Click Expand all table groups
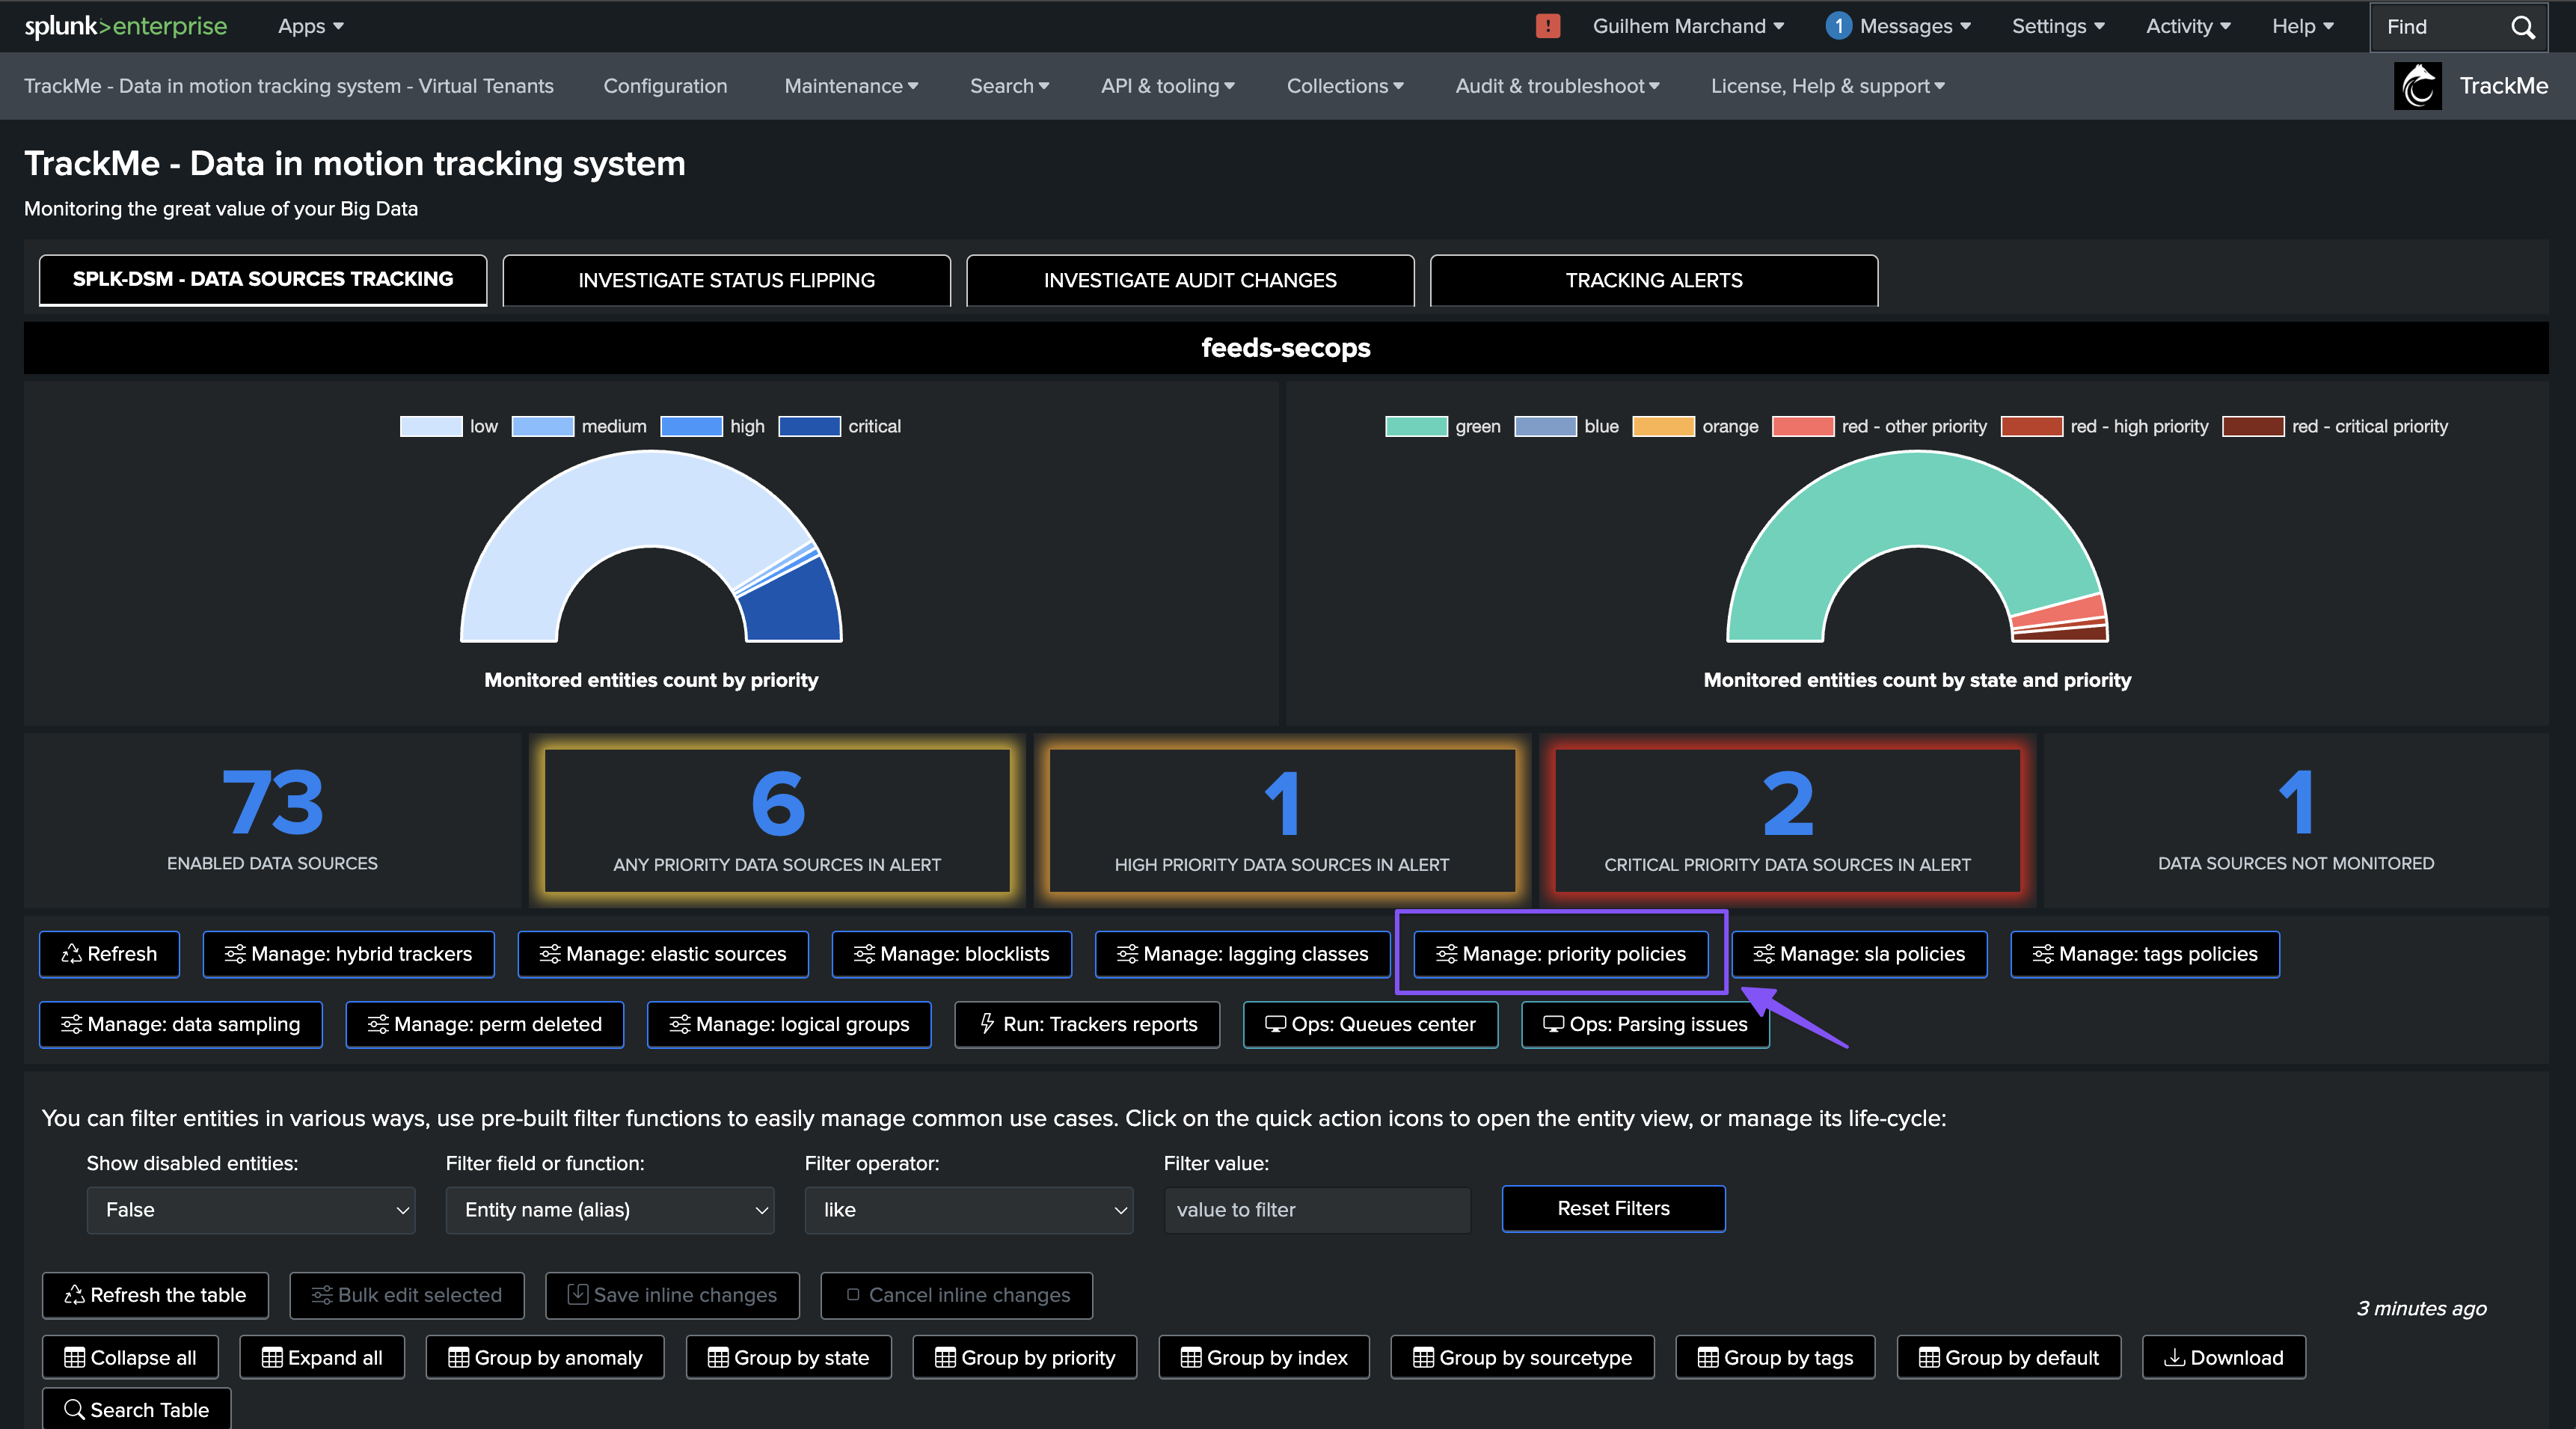The image size is (2576, 1429). [322, 1357]
